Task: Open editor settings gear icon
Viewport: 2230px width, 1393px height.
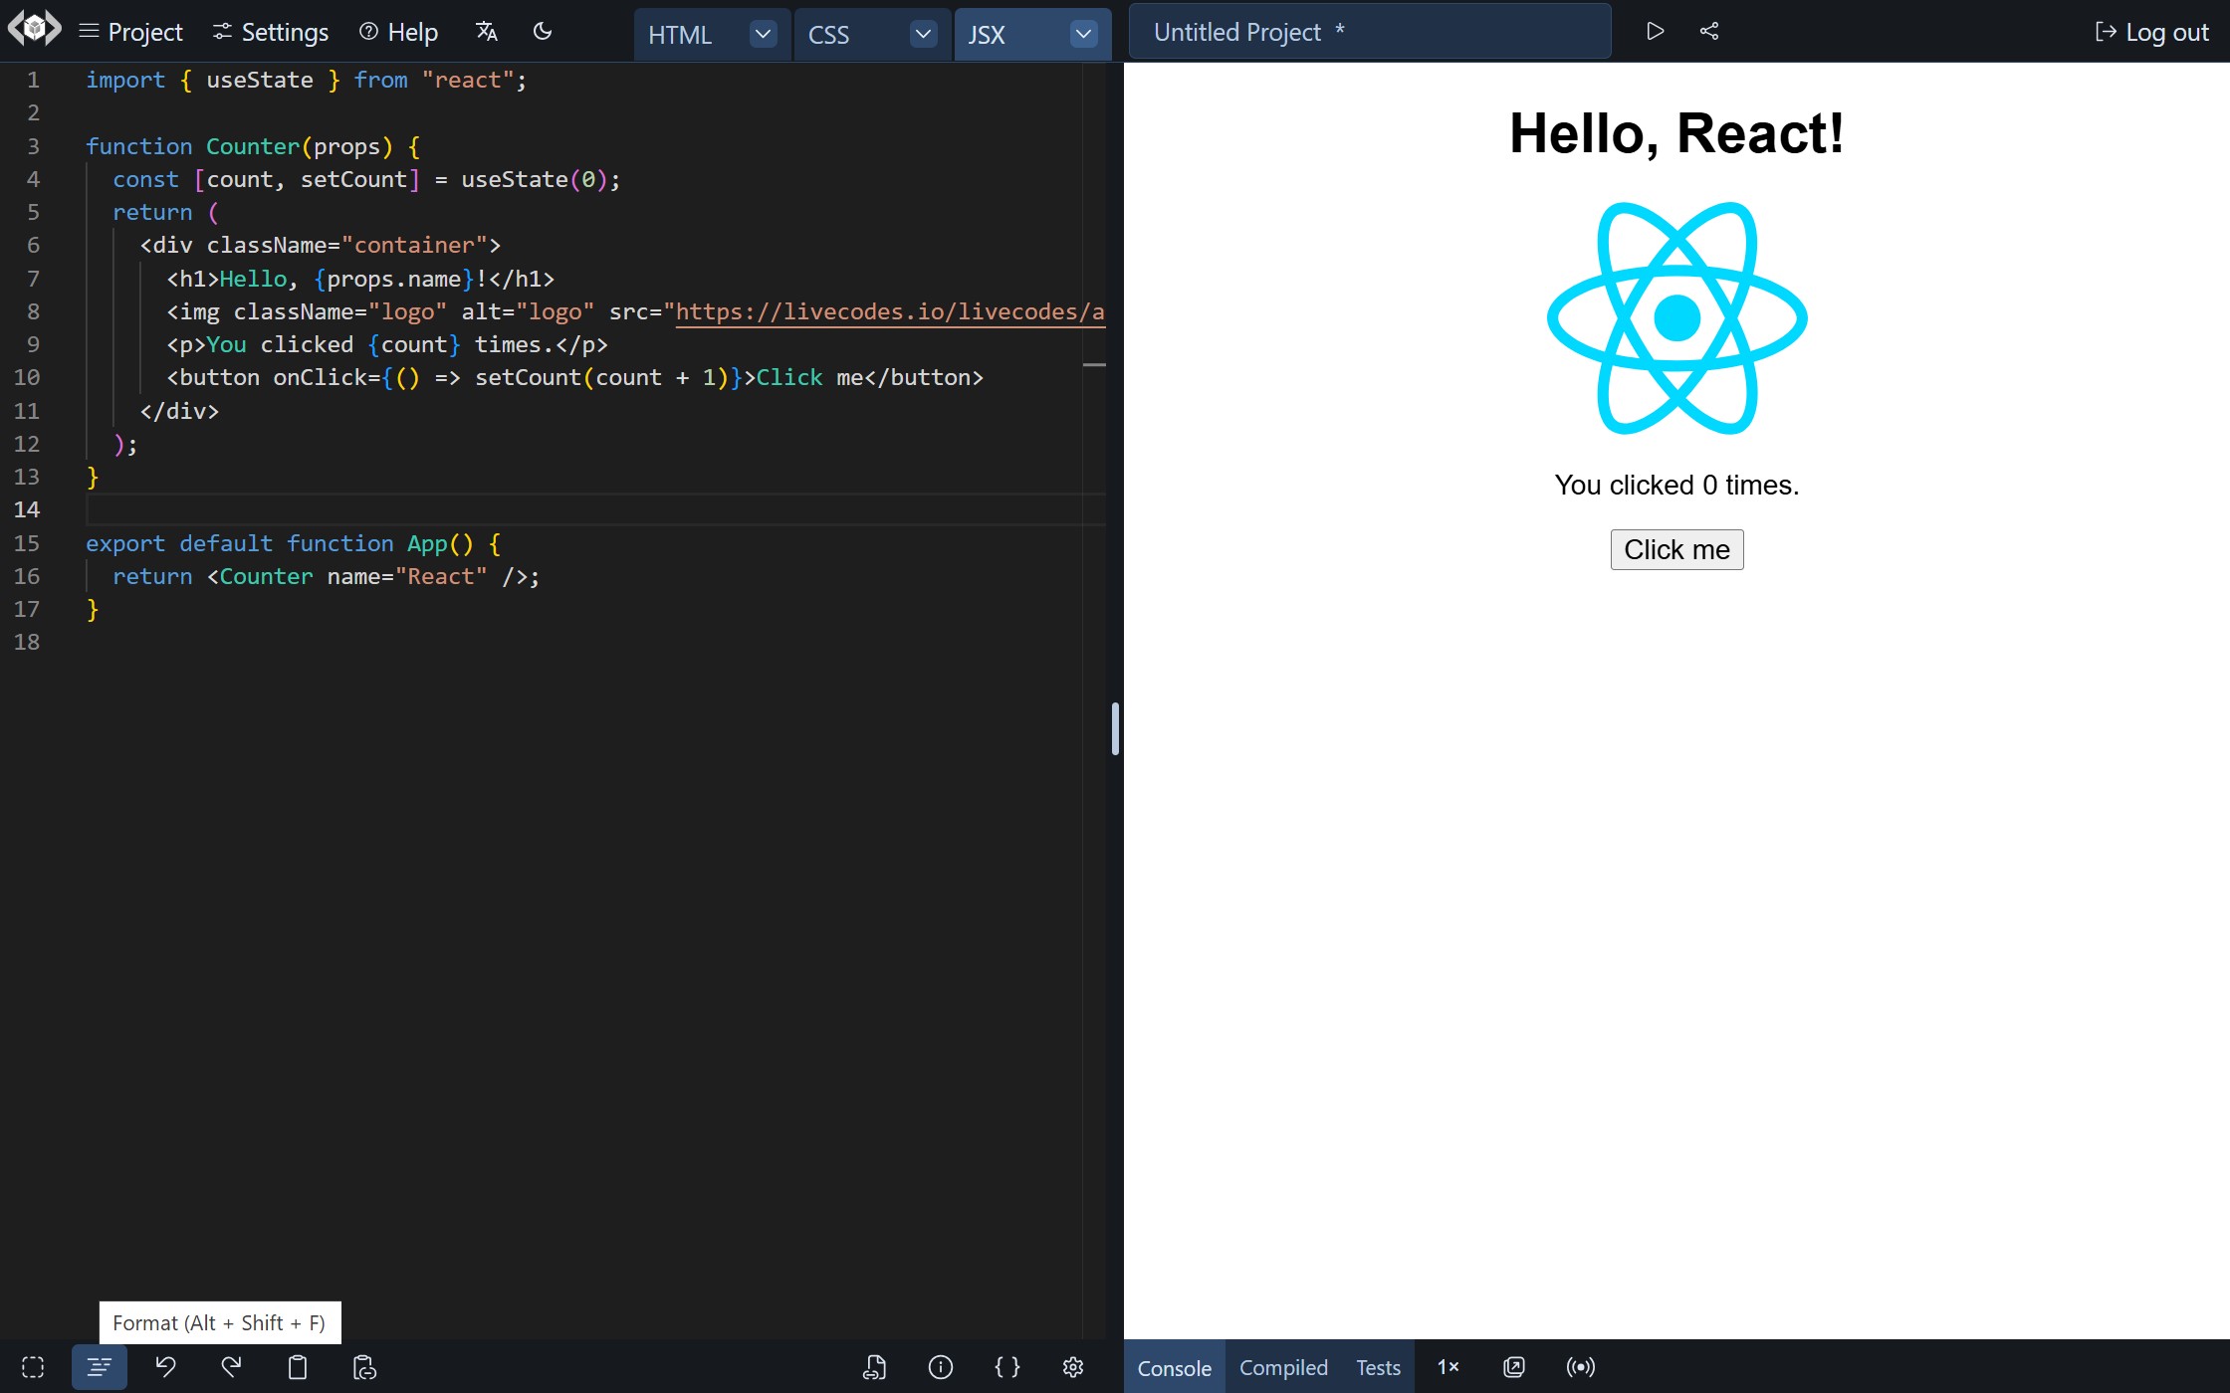Action: (1073, 1367)
